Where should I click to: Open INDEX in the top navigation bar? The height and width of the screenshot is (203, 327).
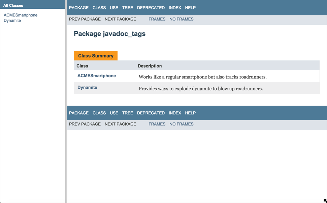coord(175,8)
